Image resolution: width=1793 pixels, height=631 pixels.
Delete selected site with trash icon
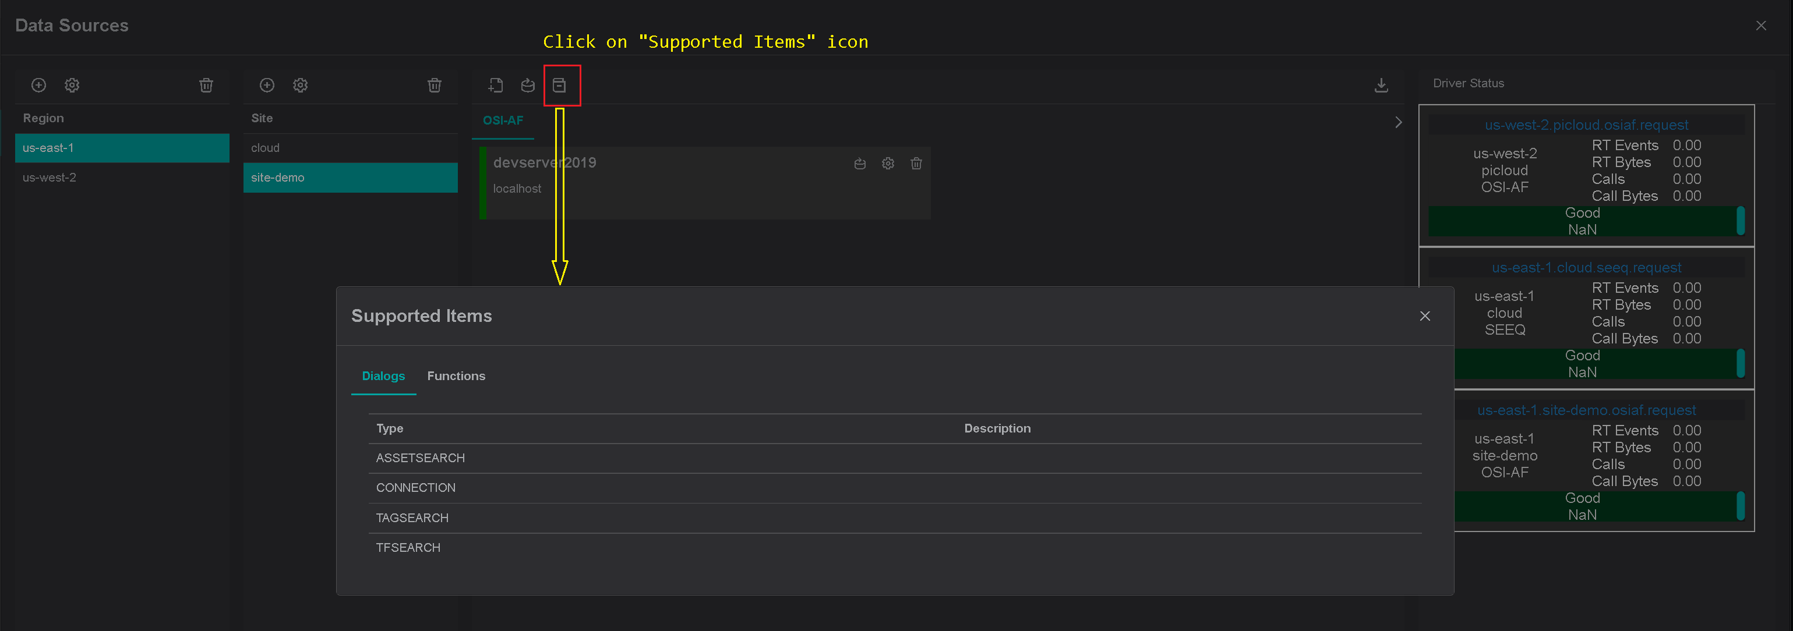(x=435, y=85)
